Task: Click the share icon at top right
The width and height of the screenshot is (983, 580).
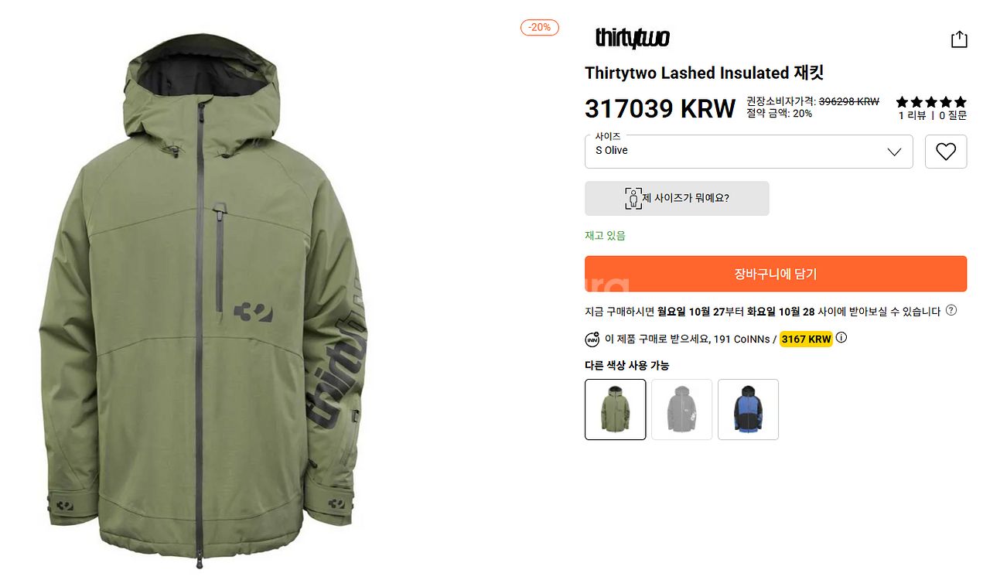Action: point(959,39)
